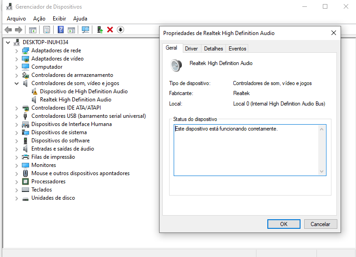Screen dimensions: 356x257
Task: Expand Computador chevron
Action: click(16, 67)
